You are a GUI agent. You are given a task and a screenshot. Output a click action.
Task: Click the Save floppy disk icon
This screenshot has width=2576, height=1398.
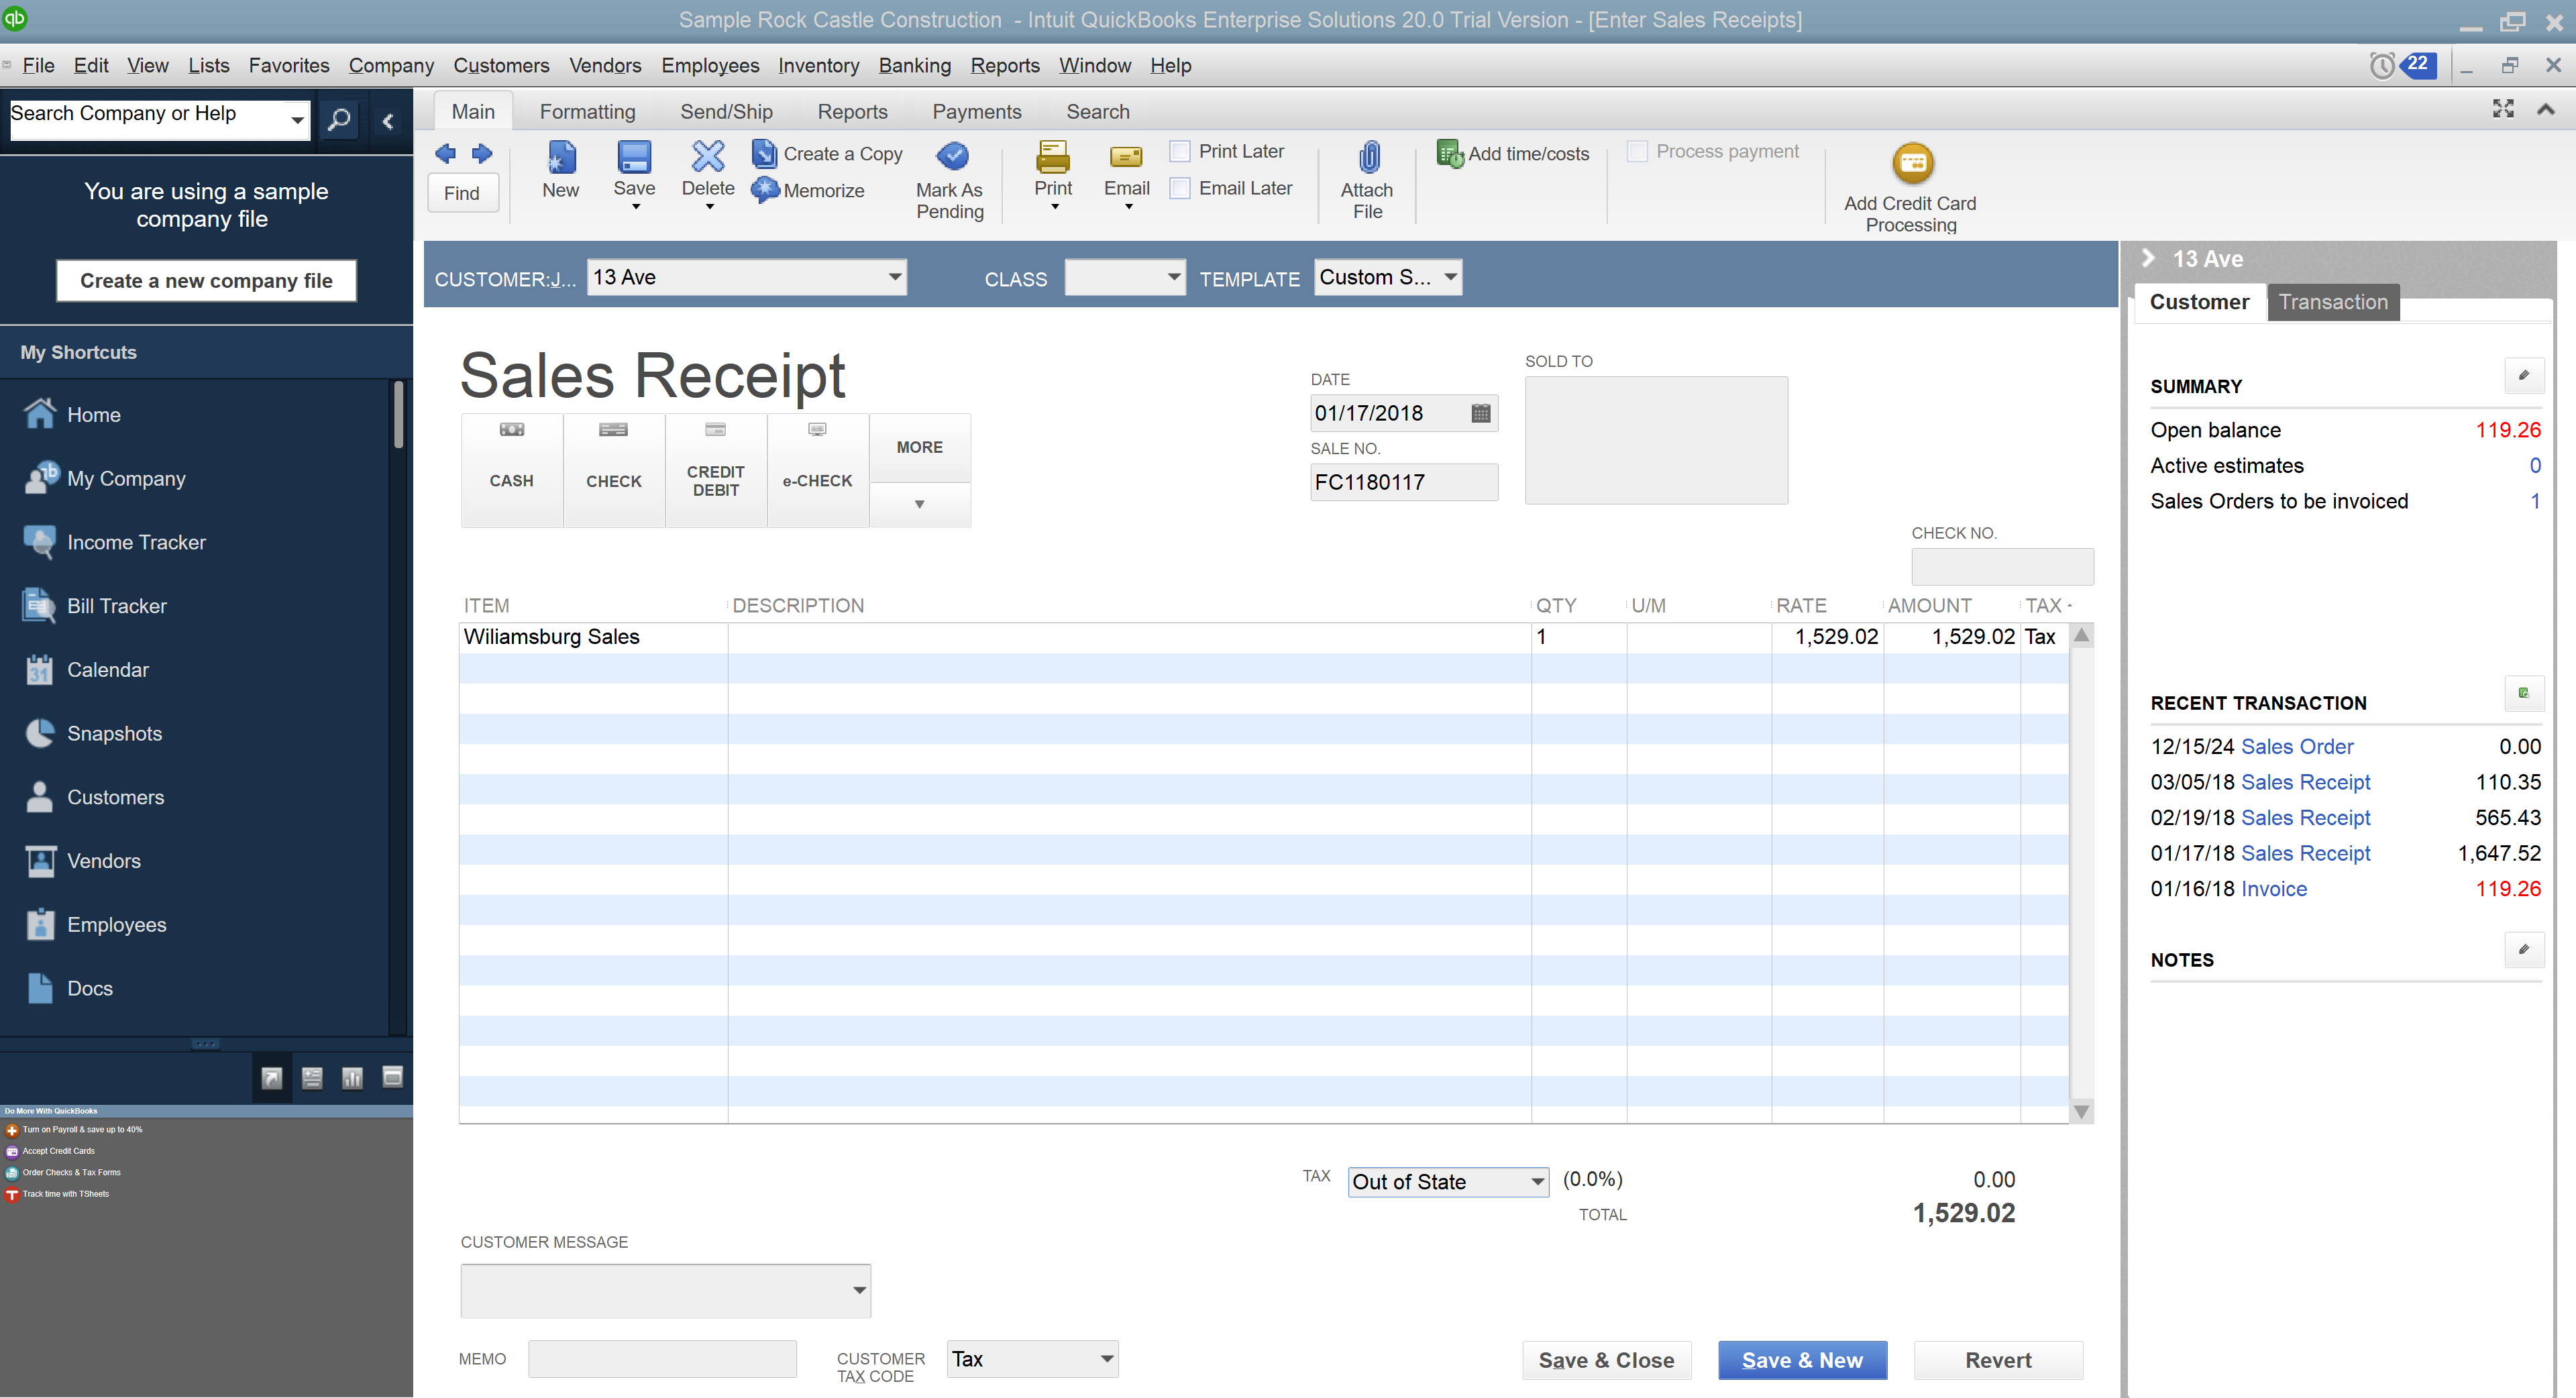634,157
